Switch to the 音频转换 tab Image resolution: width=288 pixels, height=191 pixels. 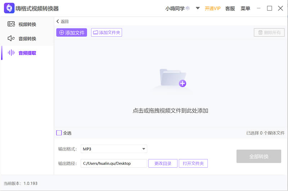pyautogui.click(x=27, y=38)
